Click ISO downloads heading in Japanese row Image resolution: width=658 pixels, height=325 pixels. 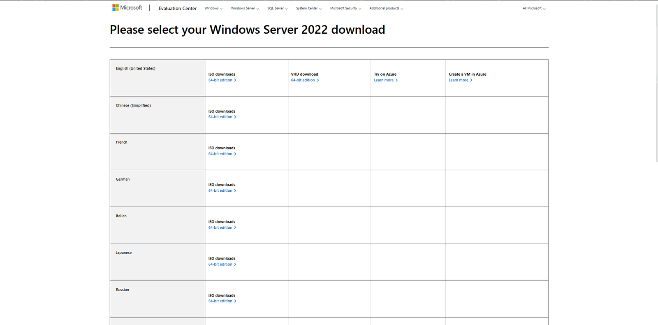222,258
